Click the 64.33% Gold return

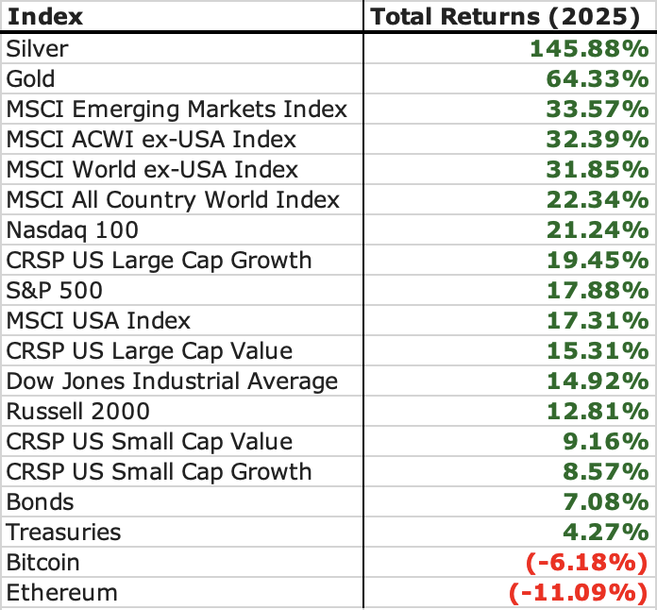[597, 79]
